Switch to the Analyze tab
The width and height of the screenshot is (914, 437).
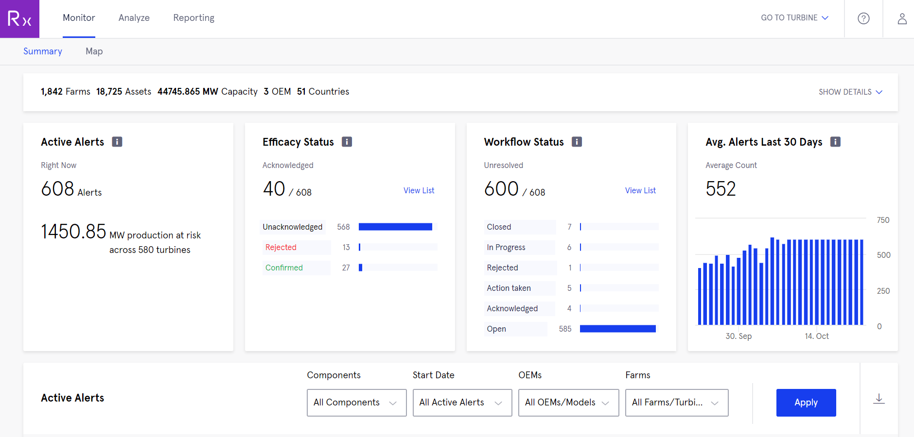[x=134, y=17]
